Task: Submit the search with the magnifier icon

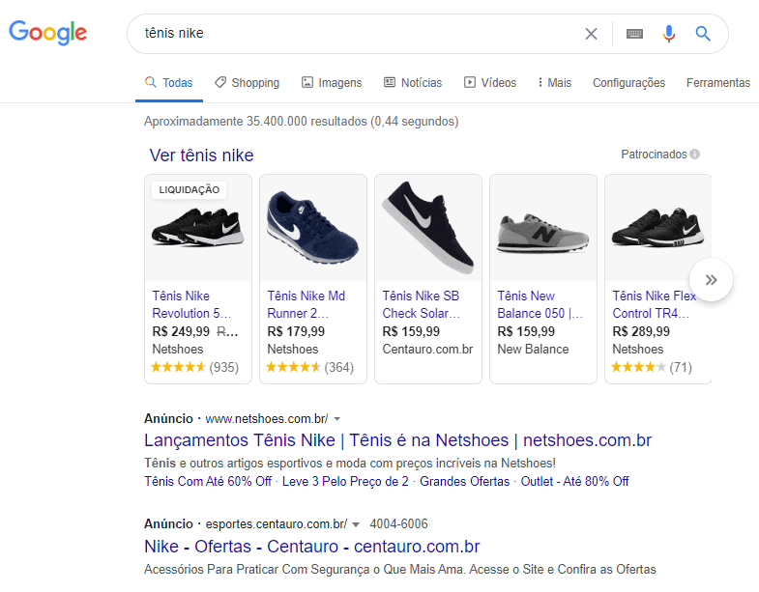Action: tap(703, 34)
